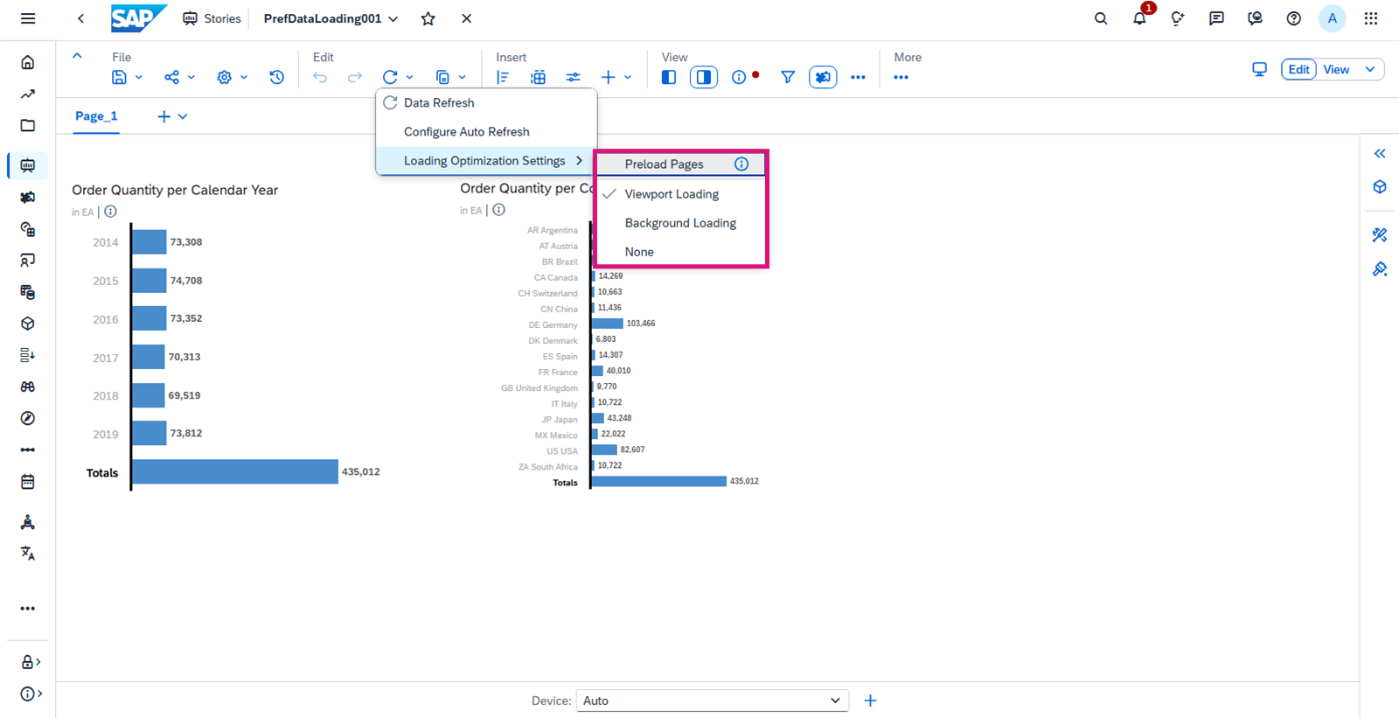Open the right panel styling brush icon
1399x718 pixels.
(x=1380, y=268)
